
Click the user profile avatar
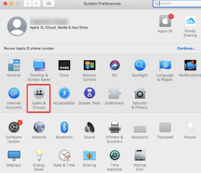tap(17, 26)
